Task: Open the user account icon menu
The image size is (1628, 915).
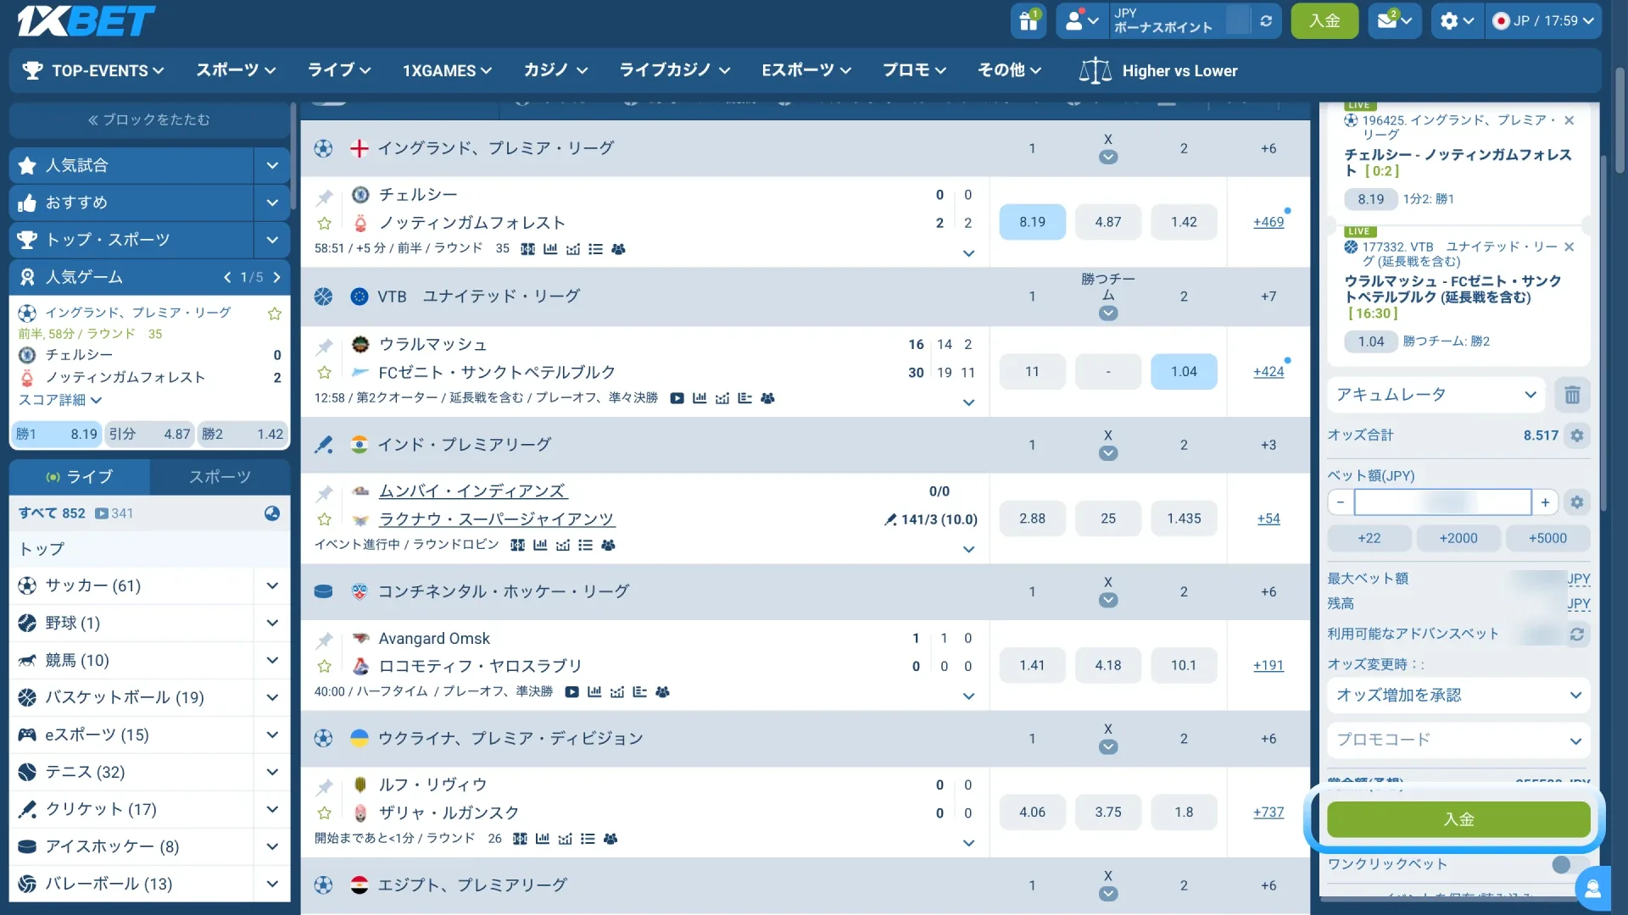Action: pos(1082,20)
